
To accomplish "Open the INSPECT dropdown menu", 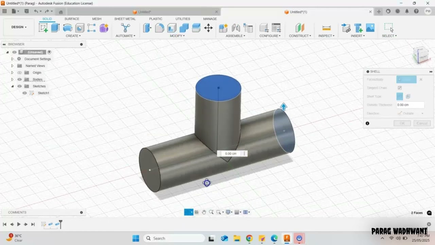I will [326, 36].
